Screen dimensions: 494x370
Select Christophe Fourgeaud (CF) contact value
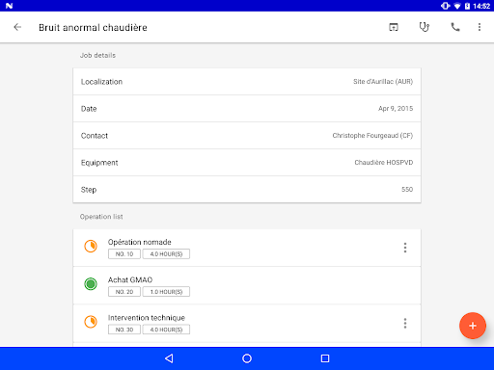pos(372,136)
